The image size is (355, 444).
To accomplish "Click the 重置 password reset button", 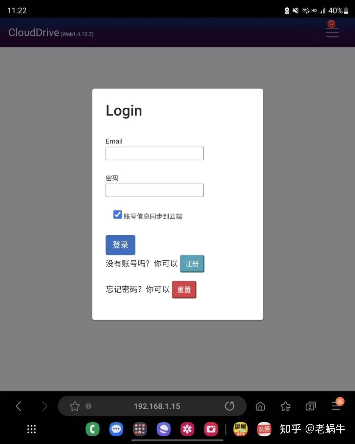I will (184, 289).
